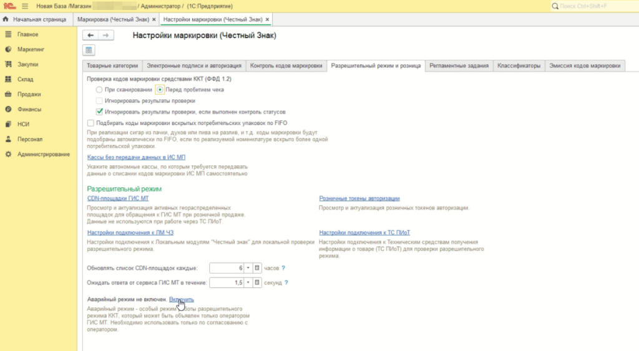Open the НСИ section icon
The image size is (639, 351).
coord(8,124)
